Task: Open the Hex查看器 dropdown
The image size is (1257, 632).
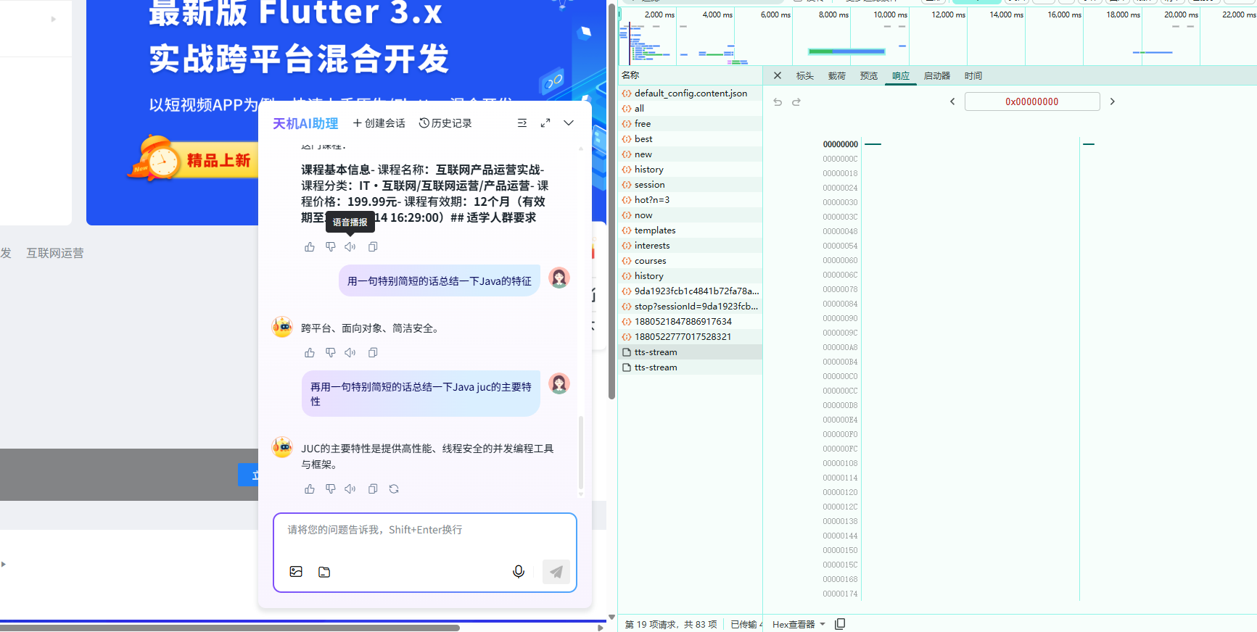Action: click(799, 624)
